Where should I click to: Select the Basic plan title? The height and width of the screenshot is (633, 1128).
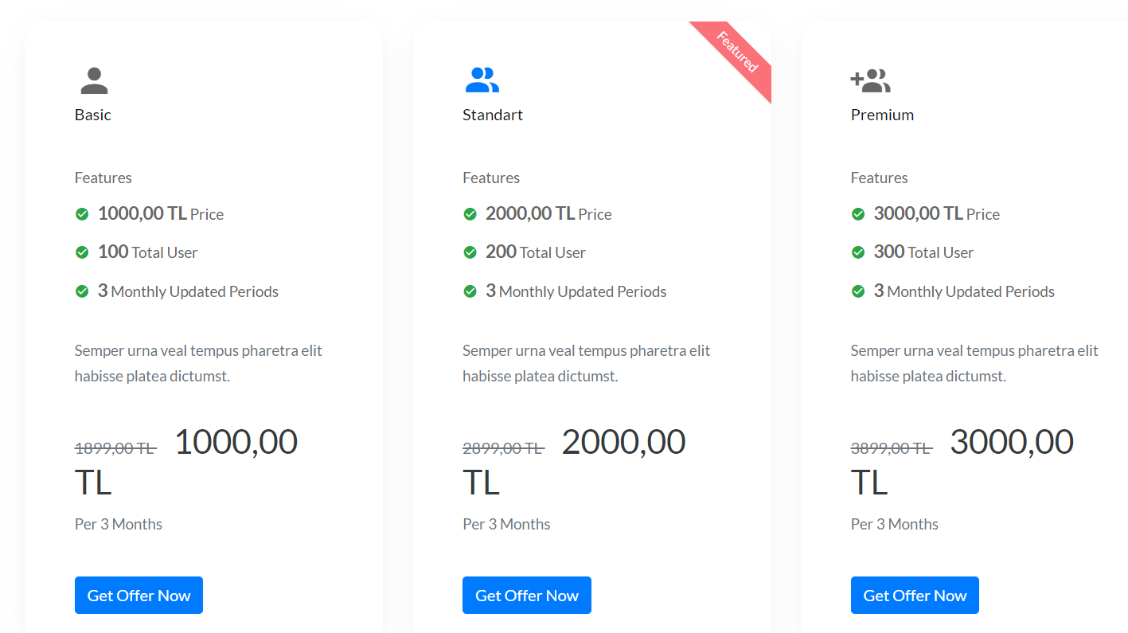click(92, 114)
